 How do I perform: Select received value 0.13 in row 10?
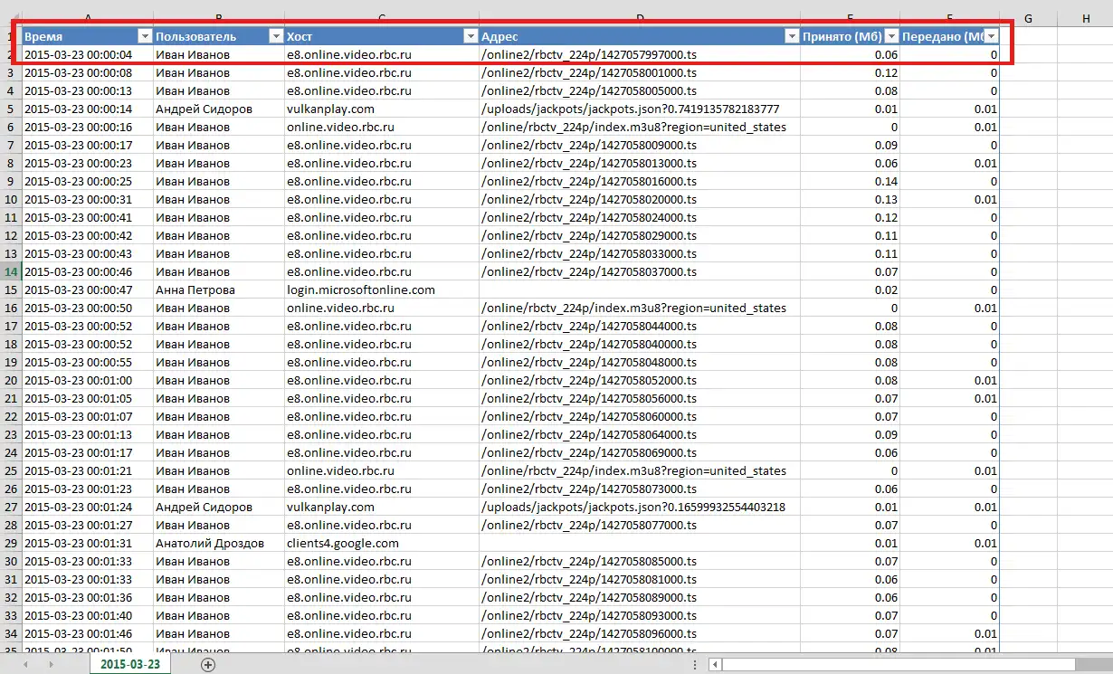tap(851, 199)
